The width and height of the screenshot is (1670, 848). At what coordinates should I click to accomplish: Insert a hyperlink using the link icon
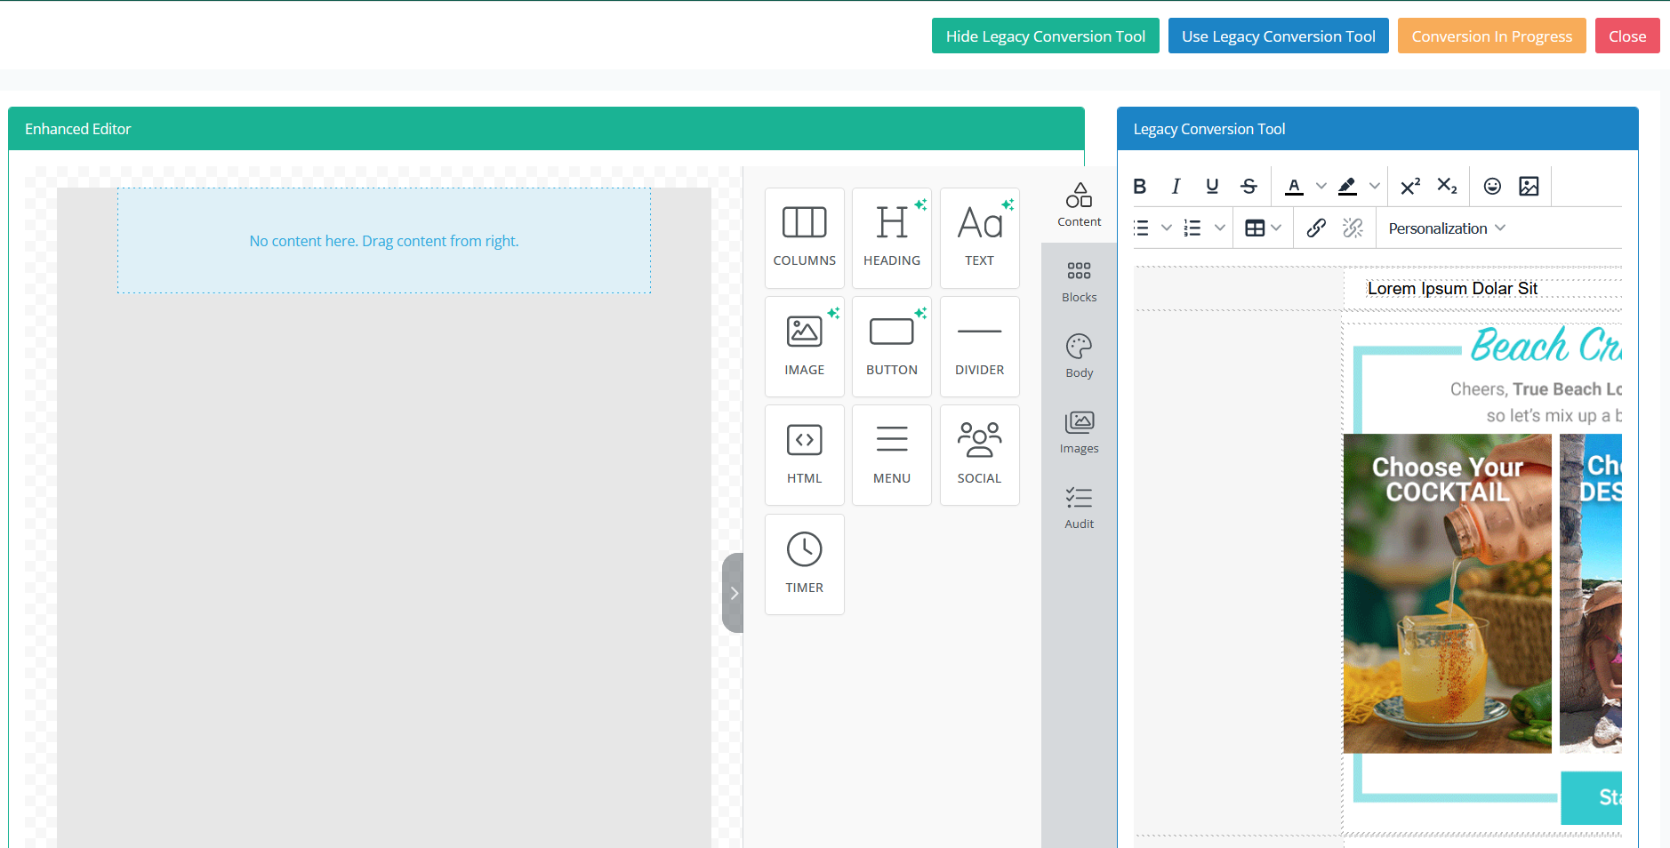pyautogui.click(x=1316, y=228)
